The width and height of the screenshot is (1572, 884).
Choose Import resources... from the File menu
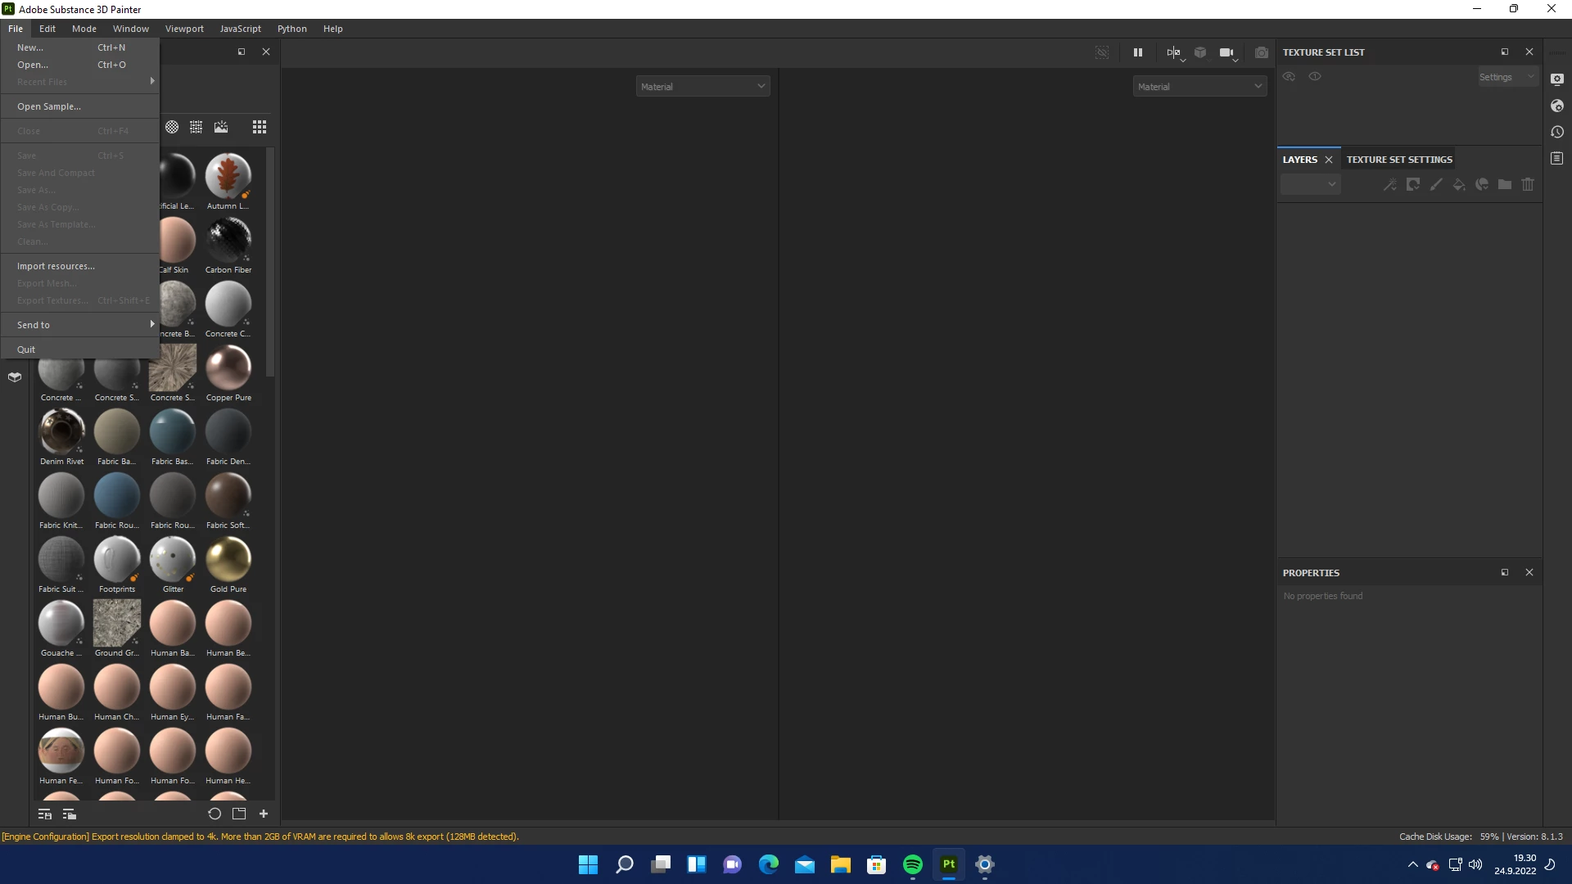click(x=56, y=266)
